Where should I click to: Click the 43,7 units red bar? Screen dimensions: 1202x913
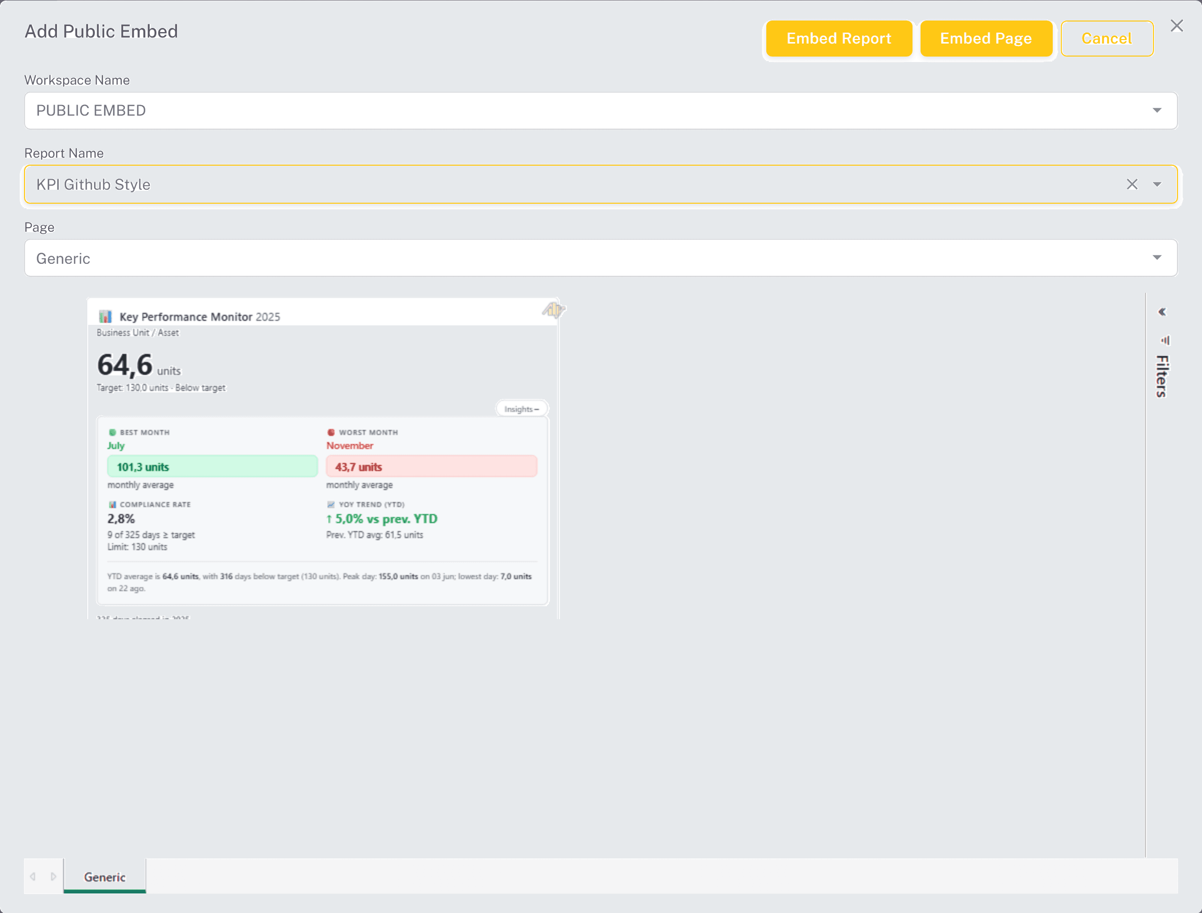[x=432, y=467]
